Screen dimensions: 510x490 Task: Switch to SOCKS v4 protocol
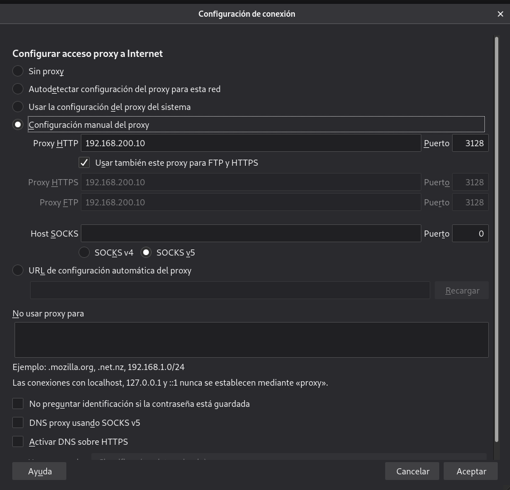coord(84,252)
